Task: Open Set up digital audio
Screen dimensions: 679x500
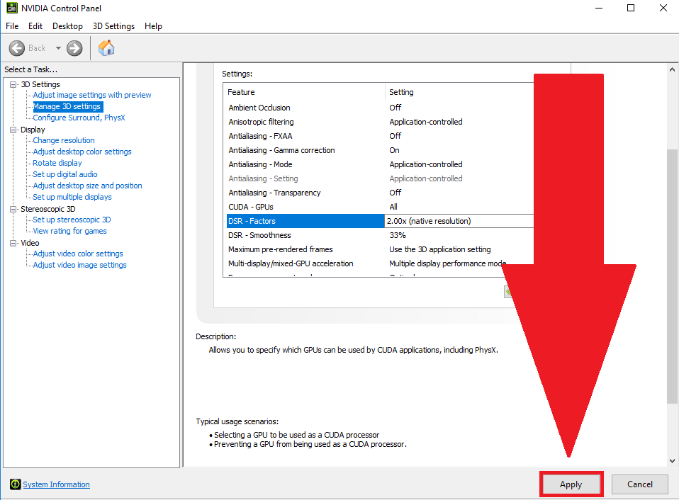Action: (65, 174)
